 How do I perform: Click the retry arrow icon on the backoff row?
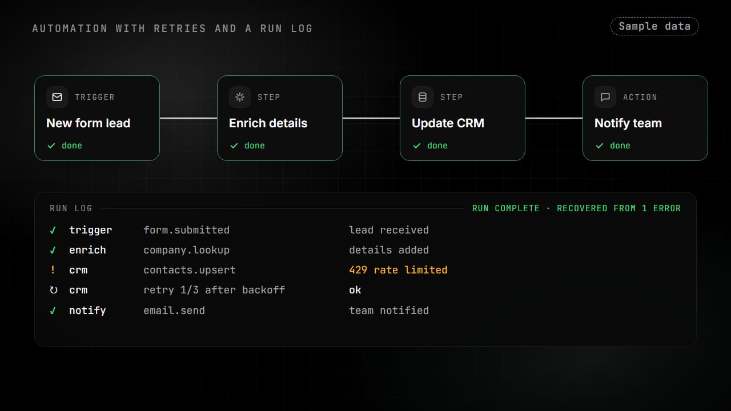(53, 290)
